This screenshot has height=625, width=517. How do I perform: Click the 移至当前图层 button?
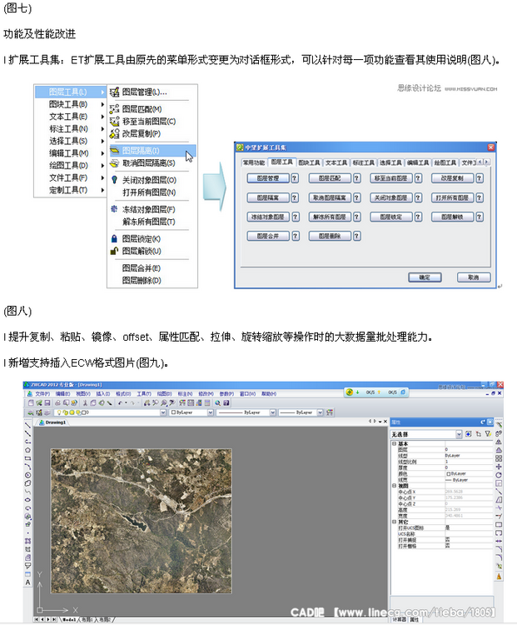point(390,178)
